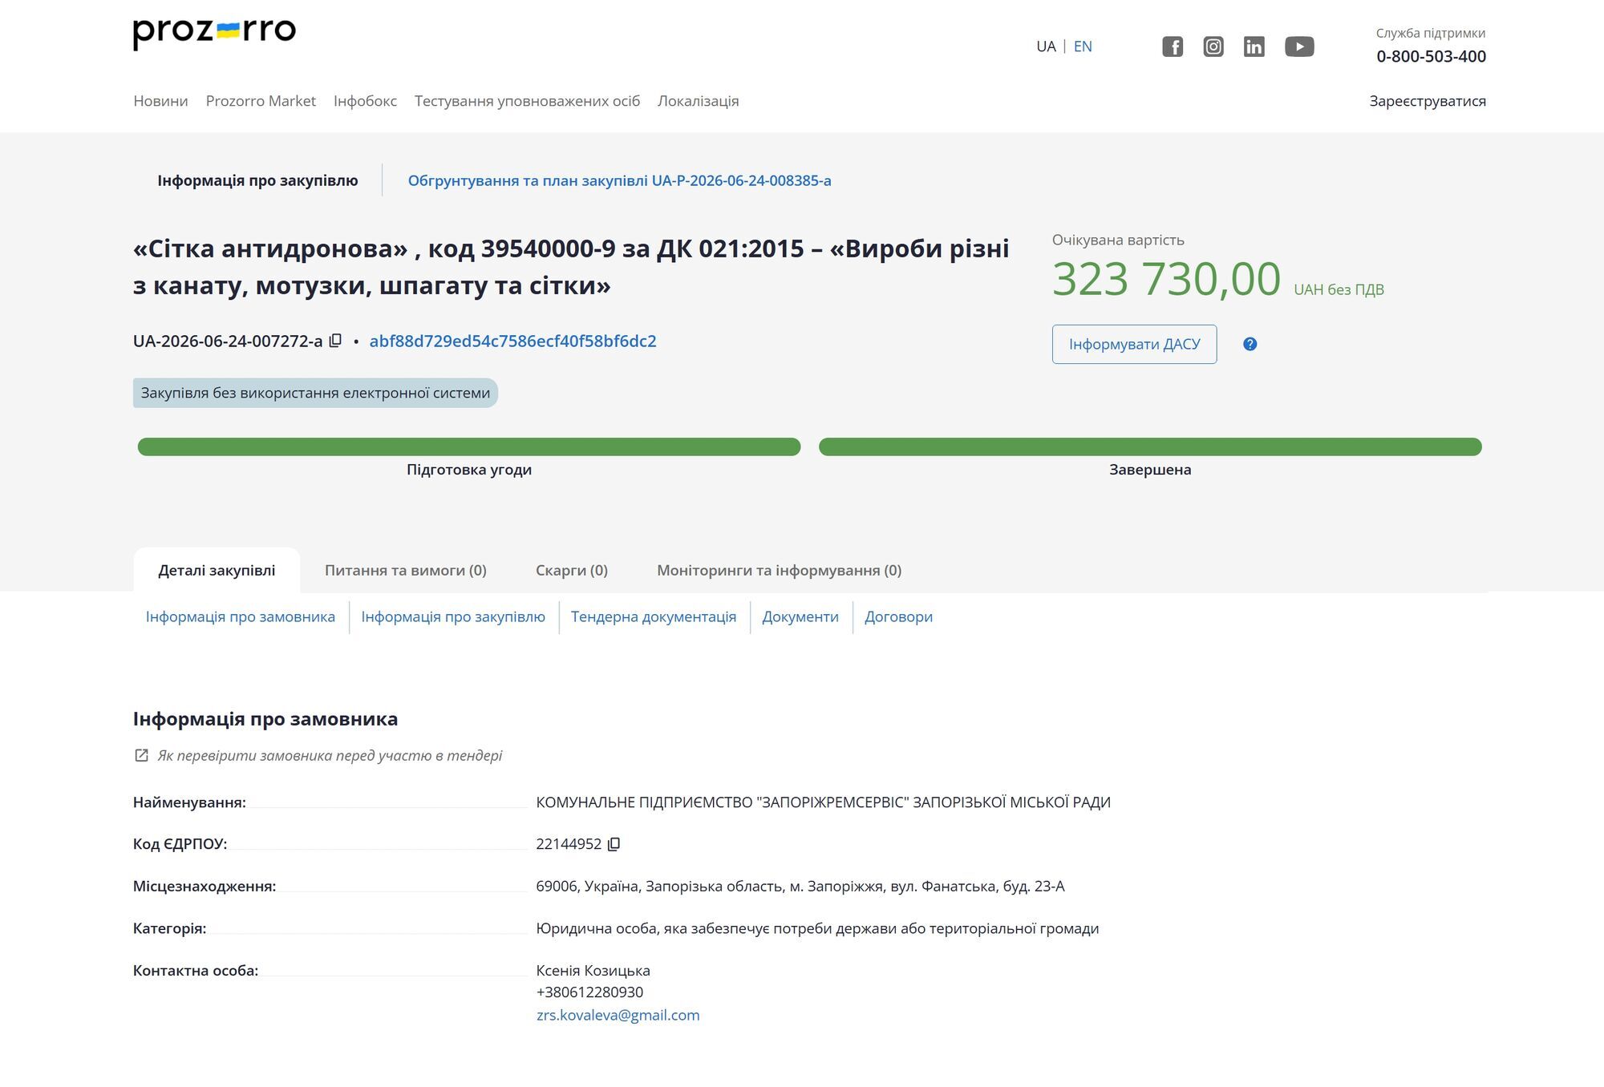The height and width of the screenshot is (1087, 1604).
Task: Open Як перевірити замовника перед участю link
Action: (330, 755)
